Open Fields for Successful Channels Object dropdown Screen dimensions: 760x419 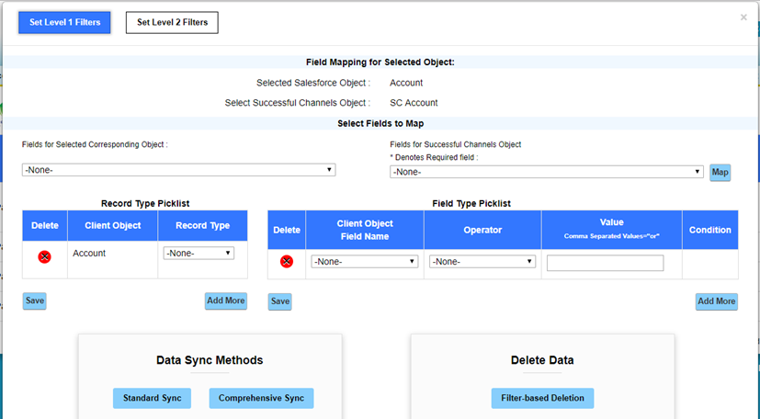click(546, 172)
